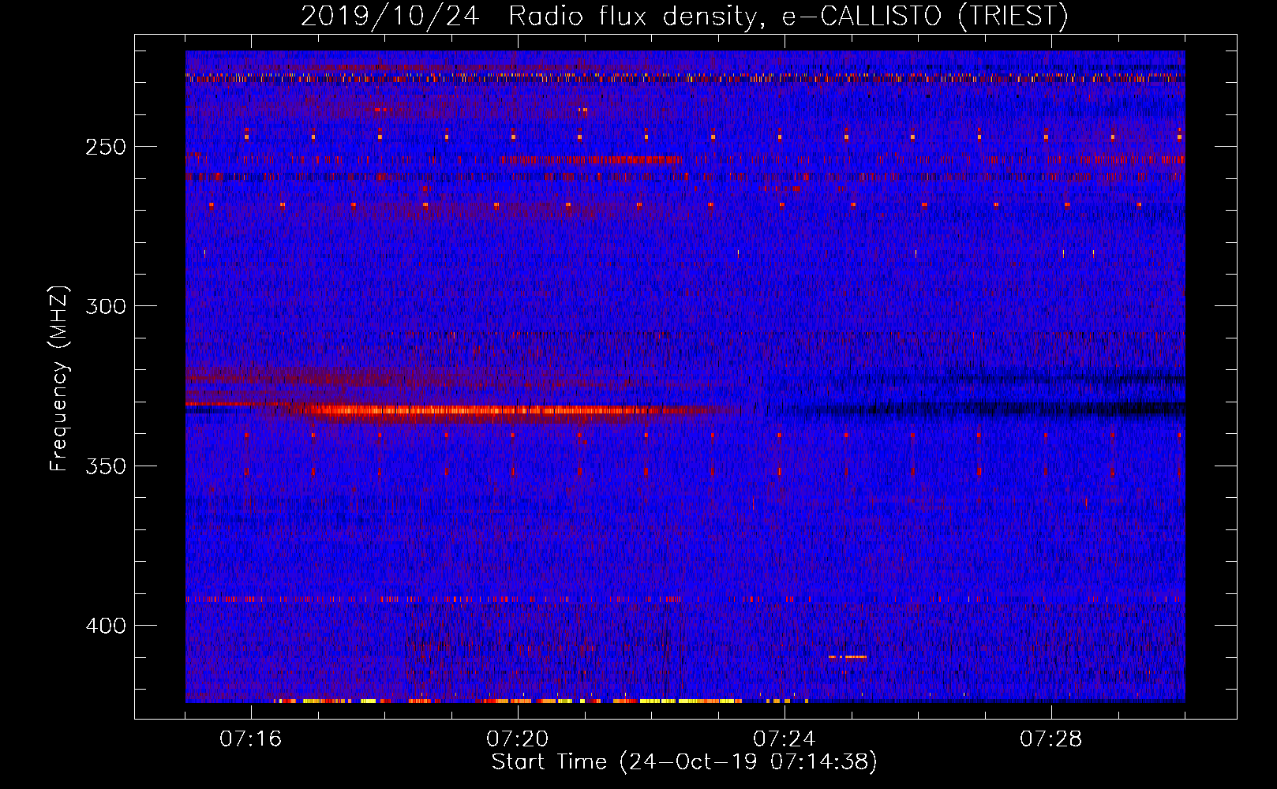Click the plot title 'Radio flux density, e-CALLISTO (TRIEST)'
The width and height of the screenshot is (1277, 789).
788,16
